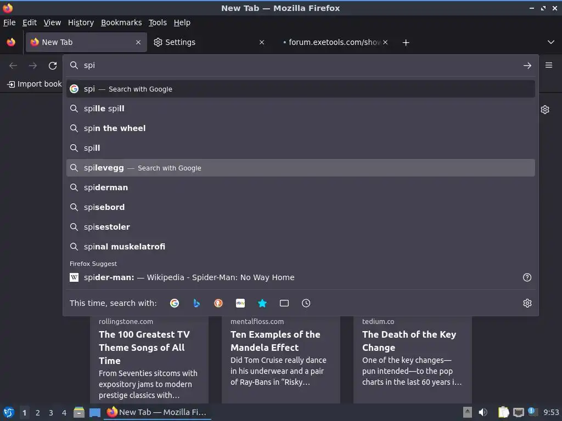Screen dimensions: 562x421
Task: Choose the 'spilevegg' suggestion
Action: tap(300, 168)
